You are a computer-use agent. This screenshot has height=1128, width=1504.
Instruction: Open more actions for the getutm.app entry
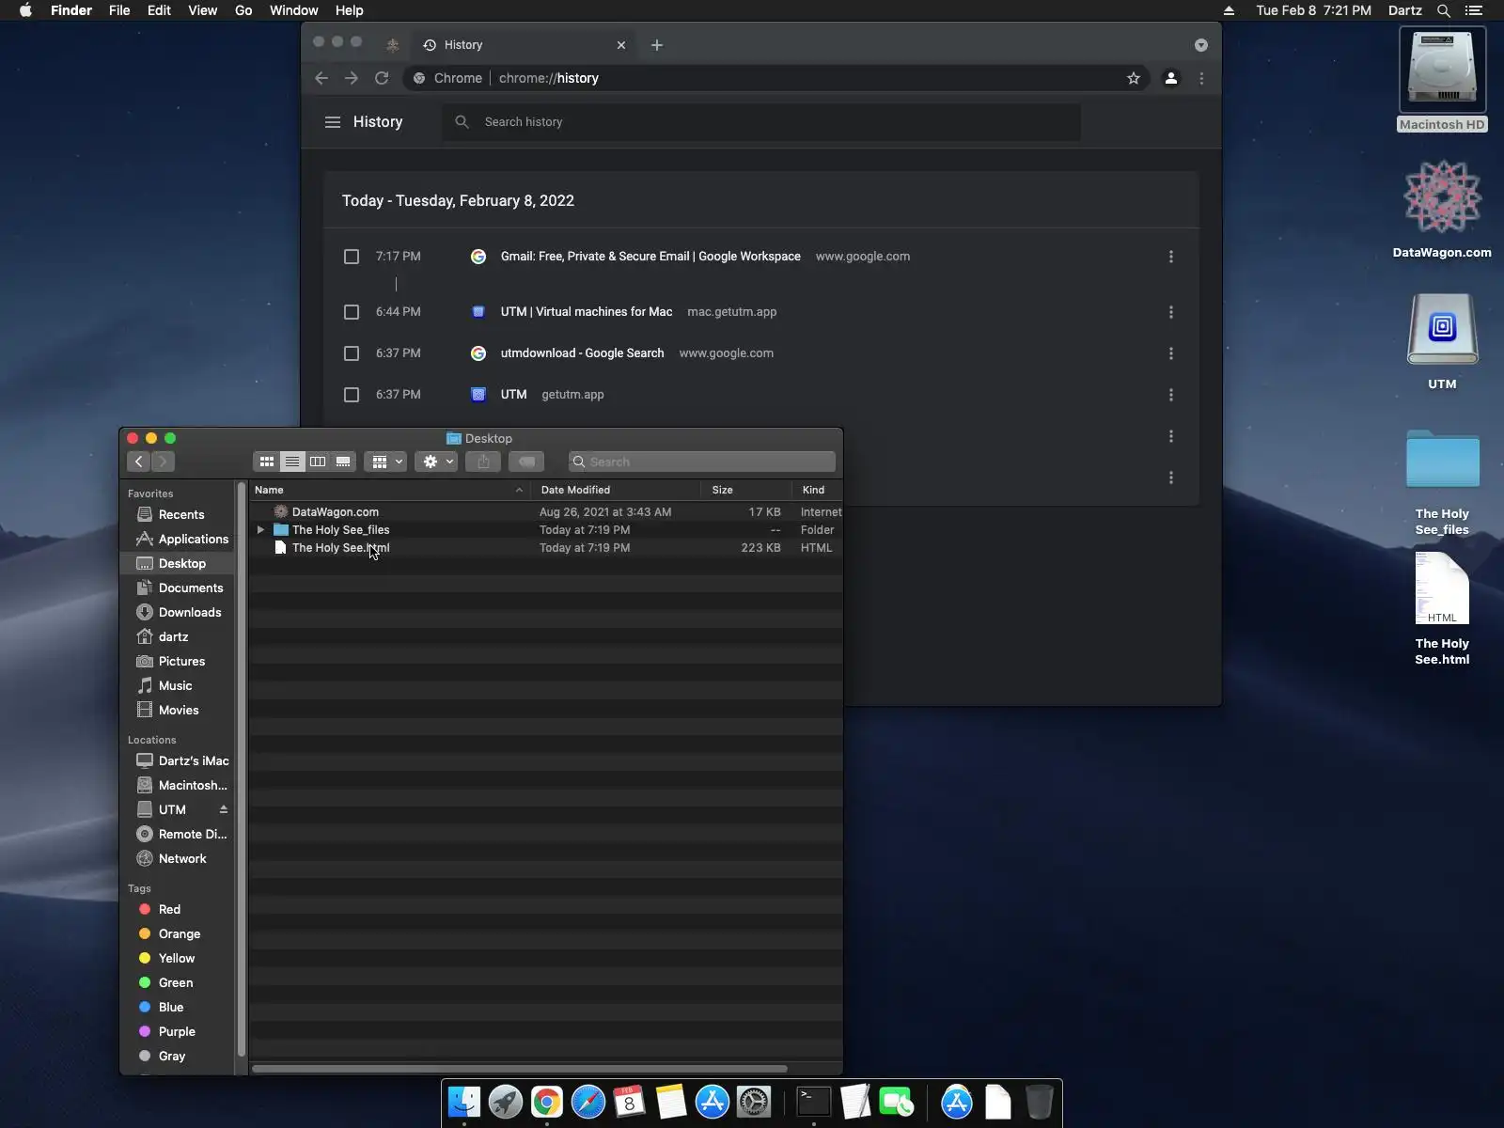[x=1171, y=395]
